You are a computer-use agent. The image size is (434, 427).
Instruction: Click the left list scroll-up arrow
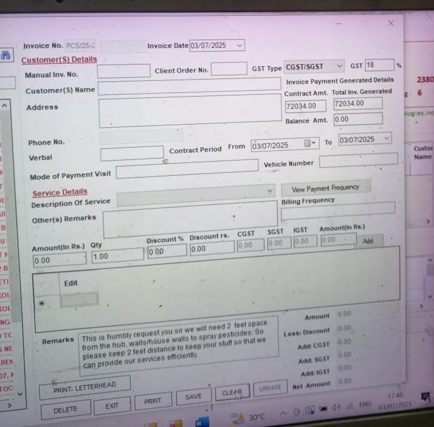click(4, 106)
